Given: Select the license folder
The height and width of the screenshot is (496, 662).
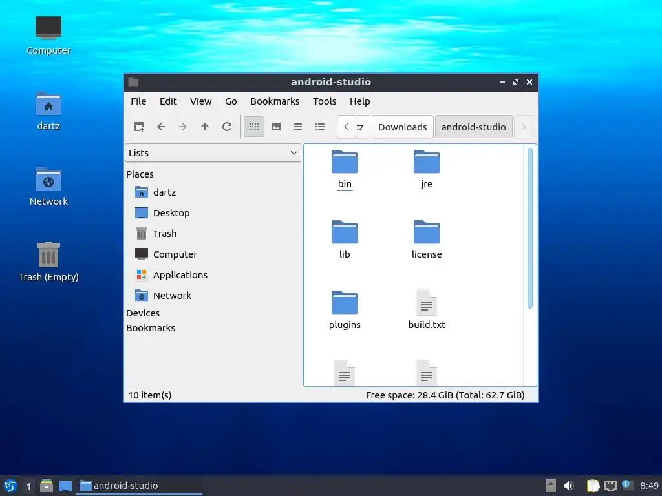Looking at the screenshot, I should click(427, 240).
